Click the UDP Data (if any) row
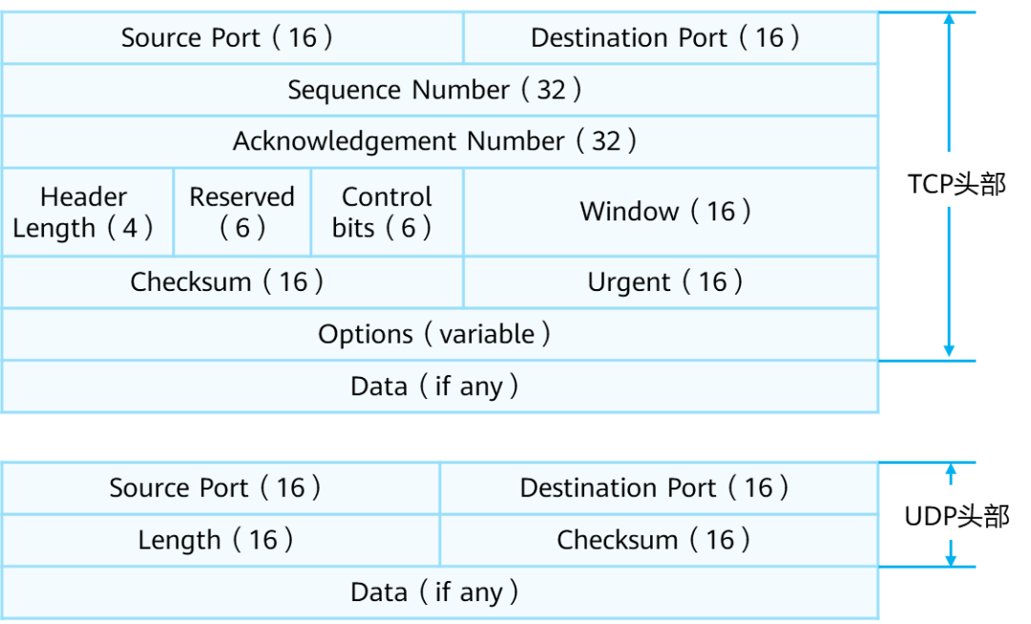 point(440,593)
